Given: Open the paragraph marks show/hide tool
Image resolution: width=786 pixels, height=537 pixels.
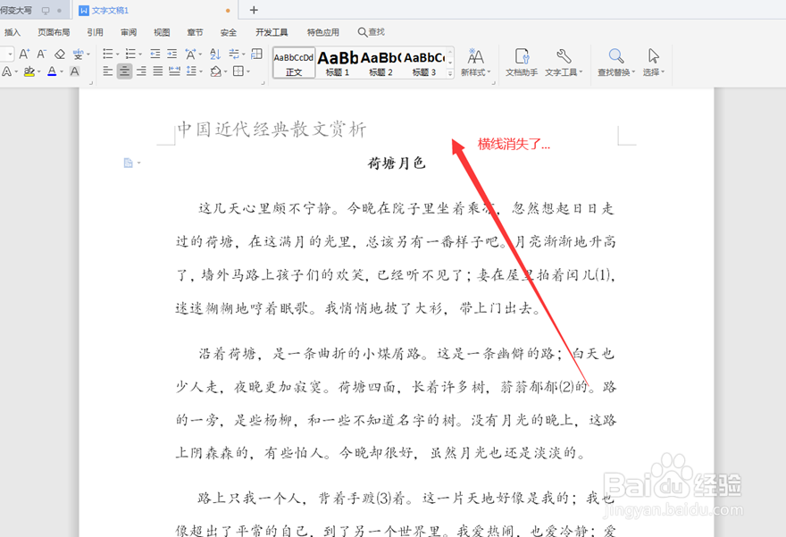Looking at the screenshot, I should [x=234, y=55].
